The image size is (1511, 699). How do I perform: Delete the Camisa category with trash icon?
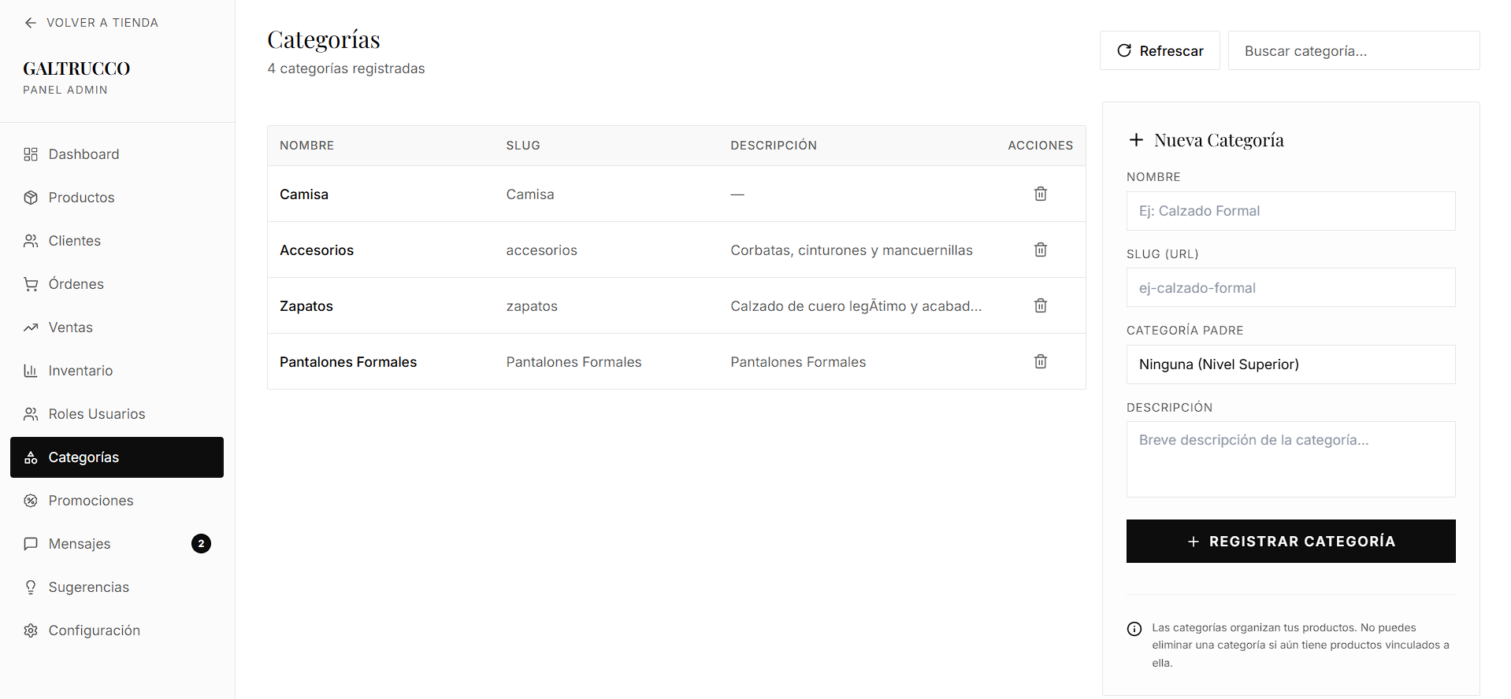tap(1040, 194)
